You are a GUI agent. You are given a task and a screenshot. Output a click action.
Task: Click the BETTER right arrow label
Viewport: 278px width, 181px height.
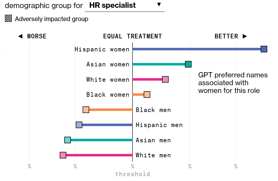coord(231,36)
